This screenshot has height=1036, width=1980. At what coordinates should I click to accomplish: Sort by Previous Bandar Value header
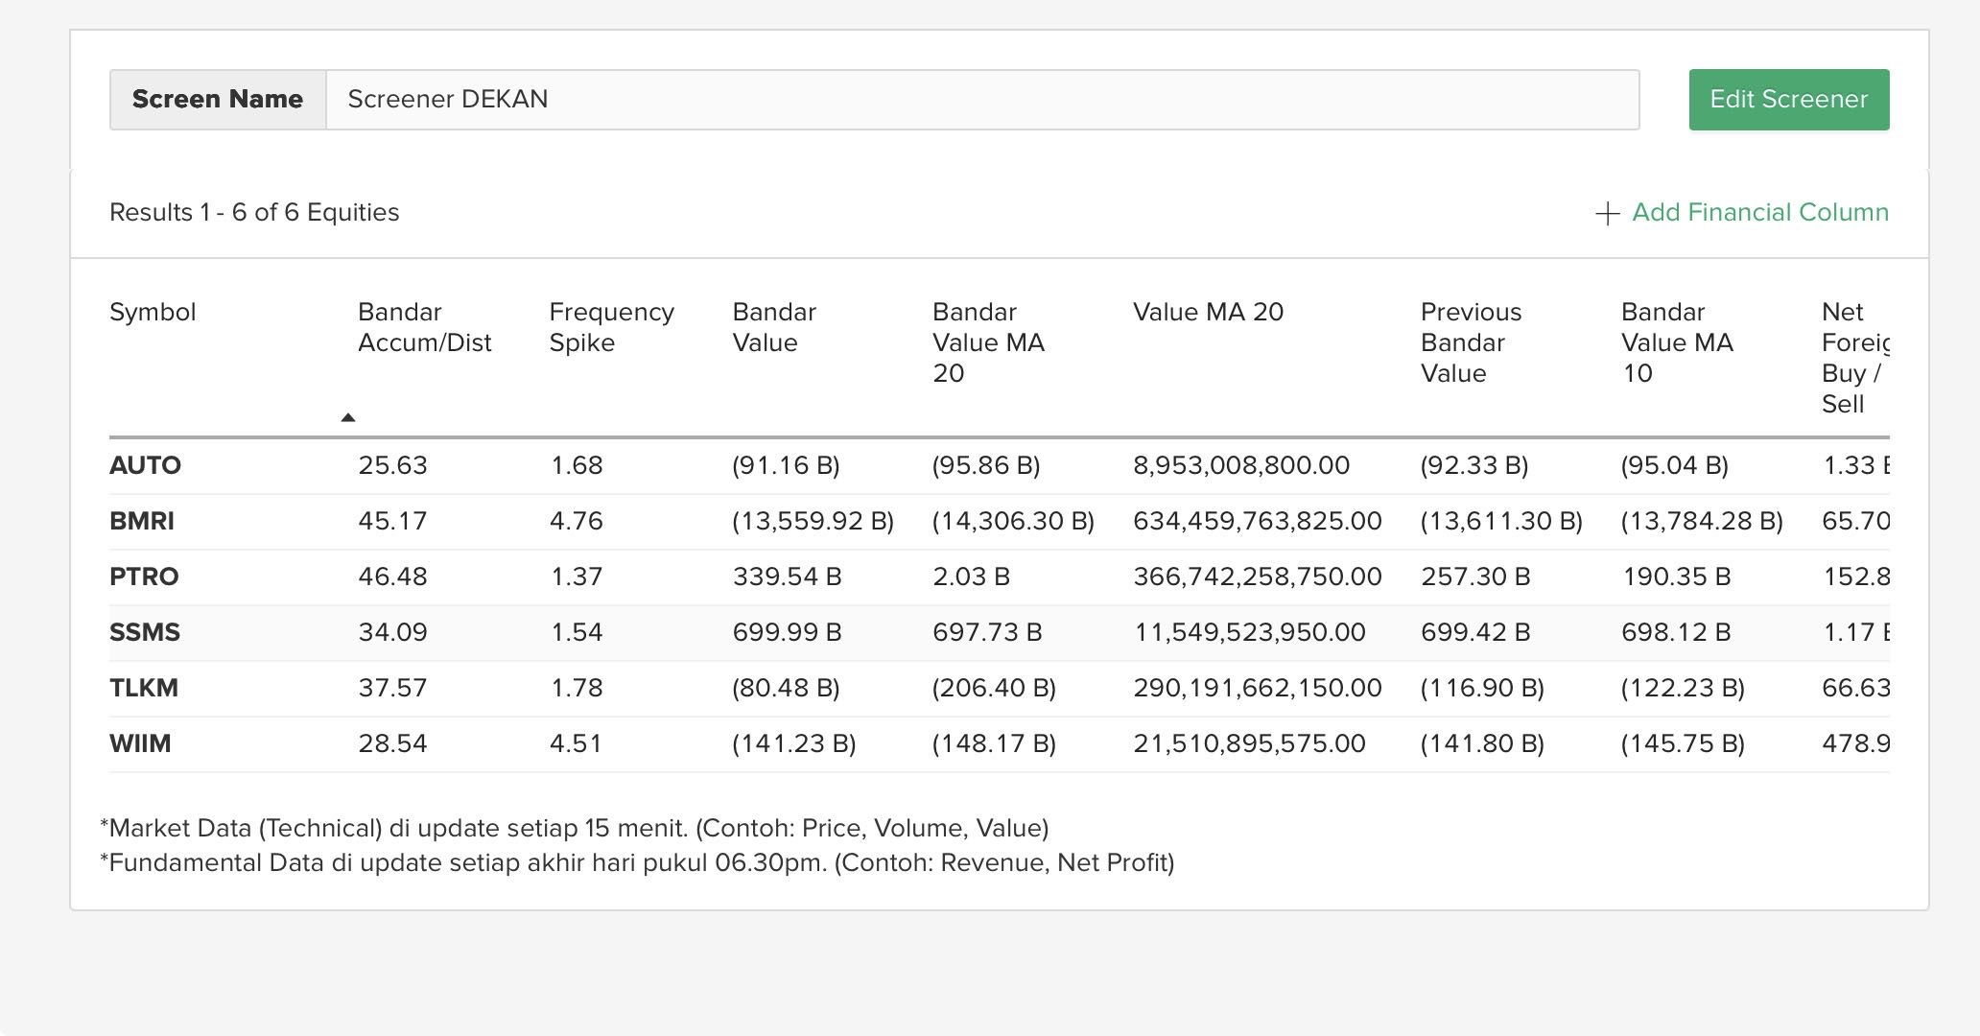(1470, 342)
